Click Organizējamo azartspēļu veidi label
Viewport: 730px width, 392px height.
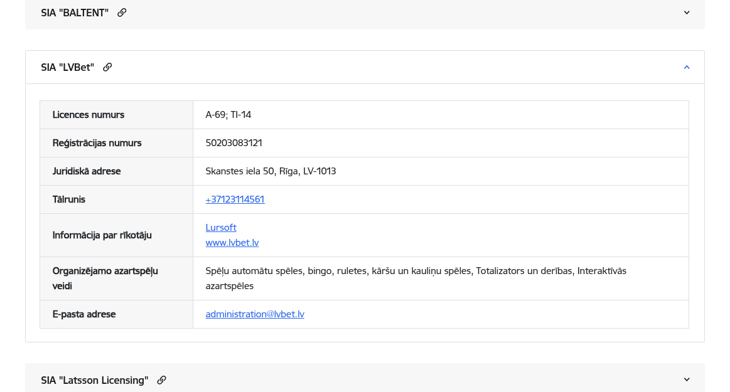pyautogui.click(x=105, y=278)
